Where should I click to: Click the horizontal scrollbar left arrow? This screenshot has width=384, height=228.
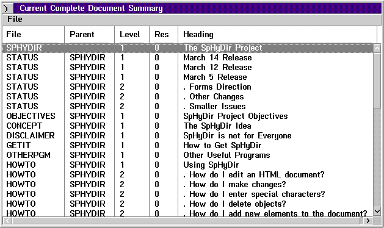(x=7, y=221)
